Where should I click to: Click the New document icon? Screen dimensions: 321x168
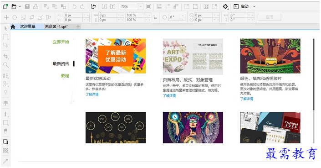click(5, 6)
